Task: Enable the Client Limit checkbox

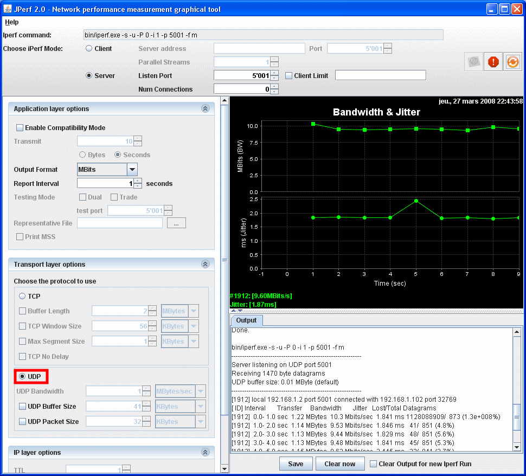Action: coord(288,75)
